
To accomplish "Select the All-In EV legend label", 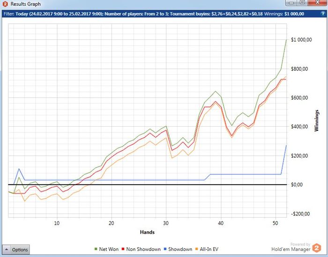I will click(x=209, y=249).
